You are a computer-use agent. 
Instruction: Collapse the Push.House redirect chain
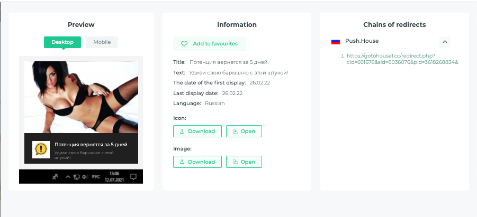[445, 42]
